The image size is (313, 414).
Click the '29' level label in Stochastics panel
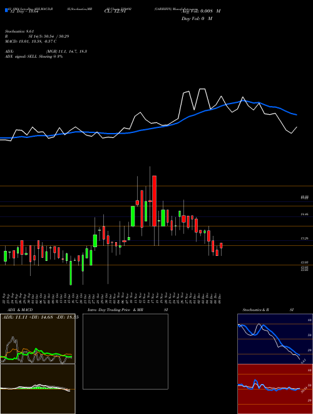pos(310,350)
